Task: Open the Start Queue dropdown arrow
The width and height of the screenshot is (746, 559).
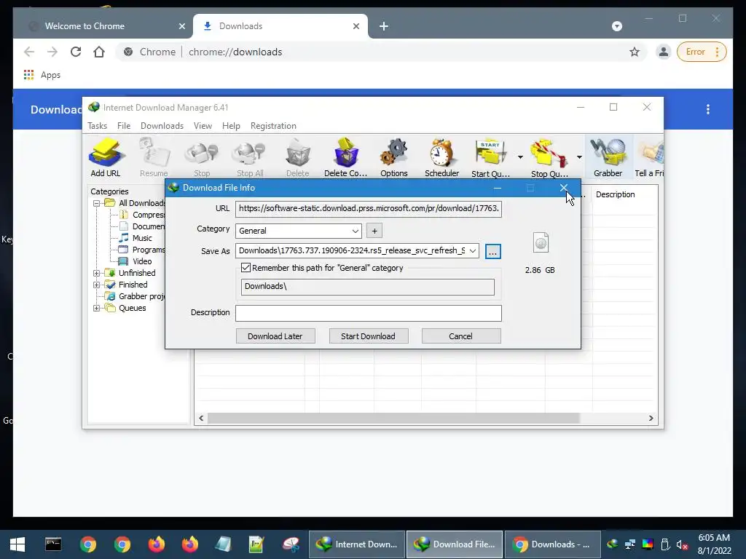Action: pyautogui.click(x=520, y=157)
